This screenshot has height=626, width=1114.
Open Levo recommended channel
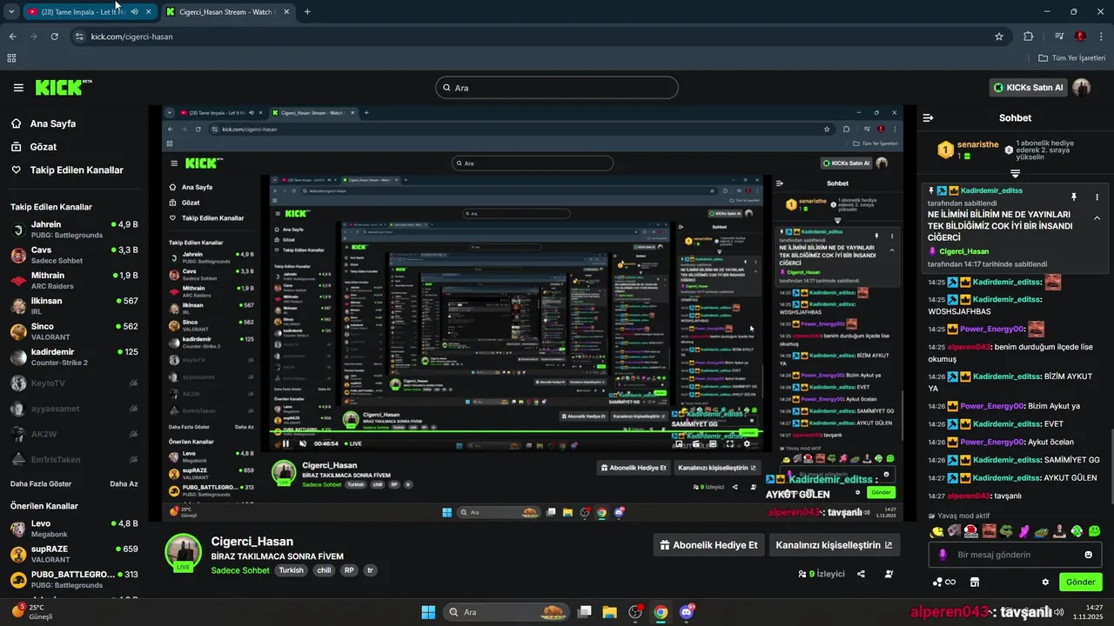coord(73,529)
